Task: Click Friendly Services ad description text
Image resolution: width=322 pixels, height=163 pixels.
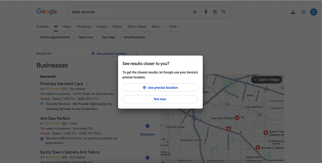Action: coord(79,106)
